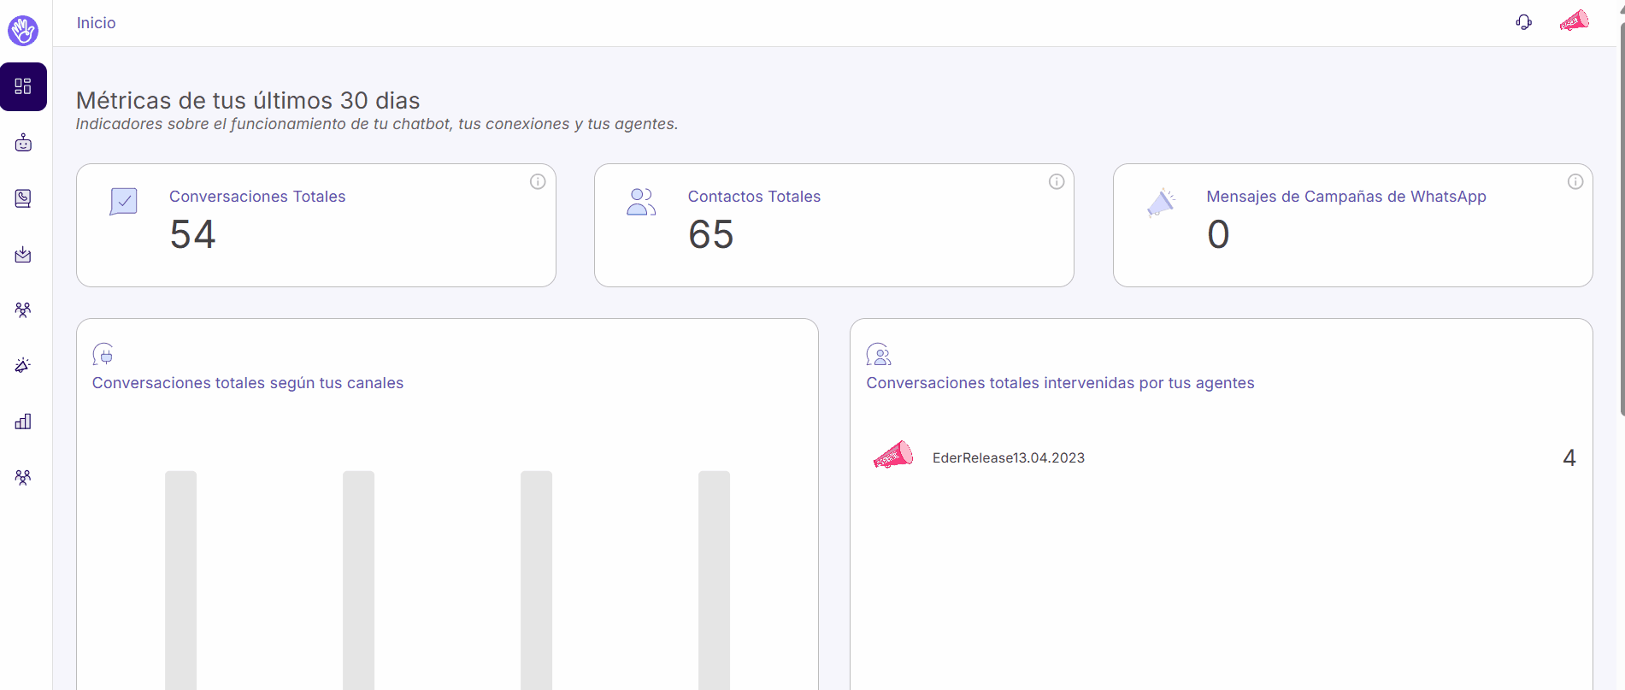Click the page's vertical scrollbar
Image resolution: width=1625 pixels, height=690 pixels.
[x=1622, y=214]
